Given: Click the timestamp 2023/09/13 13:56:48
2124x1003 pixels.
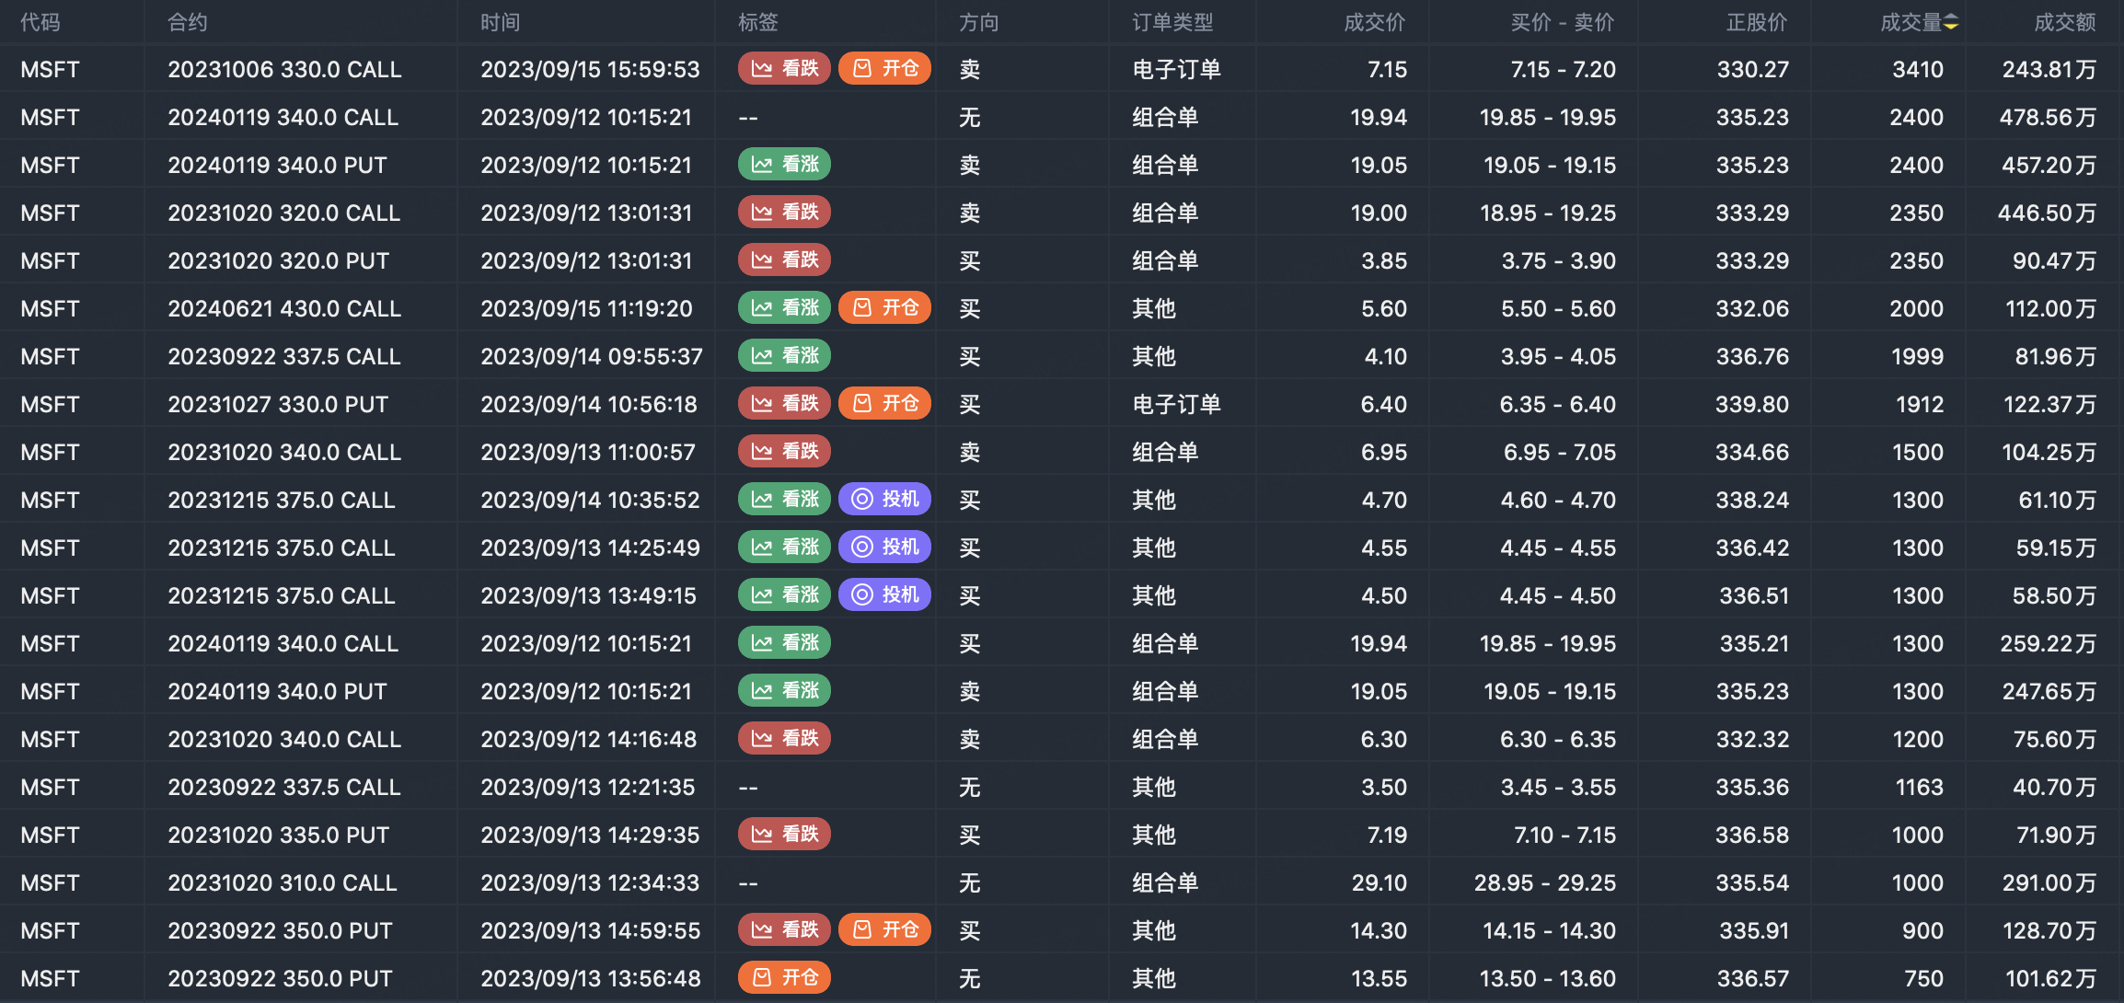Looking at the screenshot, I should (591, 979).
